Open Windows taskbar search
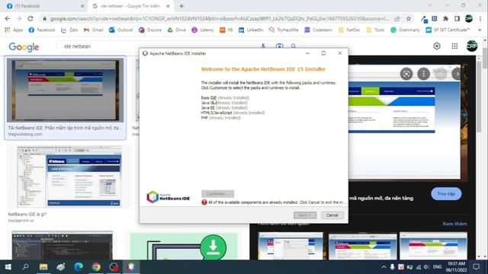The height and width of the screenshot is (274, 488). [x=25, y=267]
